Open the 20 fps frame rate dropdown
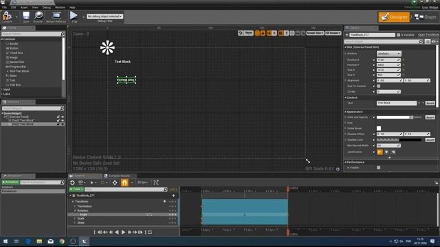The width and height of the screenshot is (440, 247). pyautogui.click(x=142, y=183)
